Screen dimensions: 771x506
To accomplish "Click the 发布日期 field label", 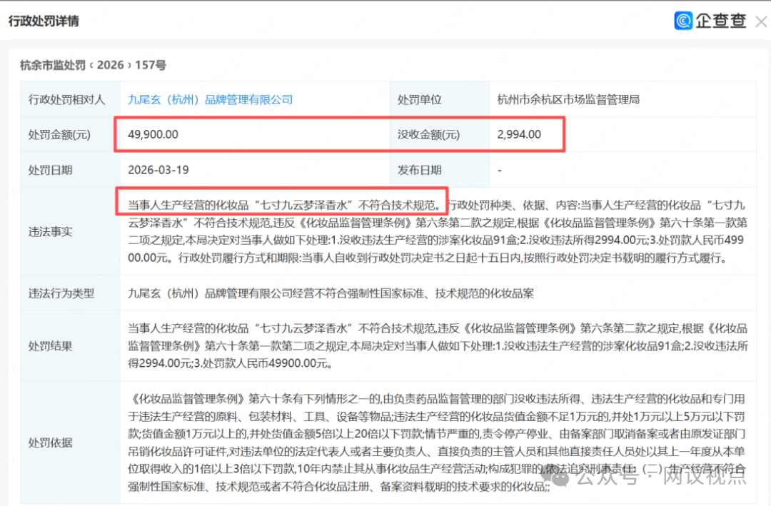I will point(420,170).
